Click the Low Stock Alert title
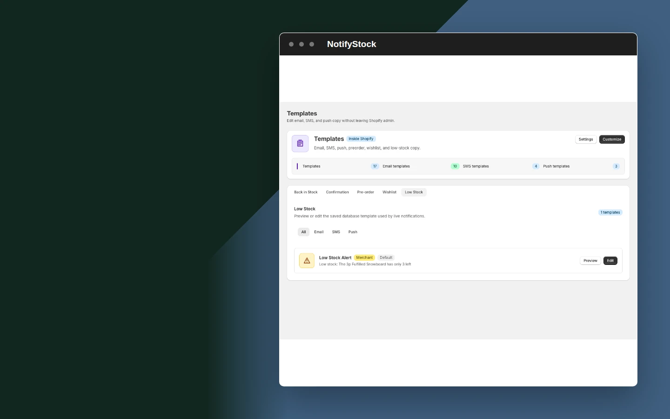 [x=335, y=257]
